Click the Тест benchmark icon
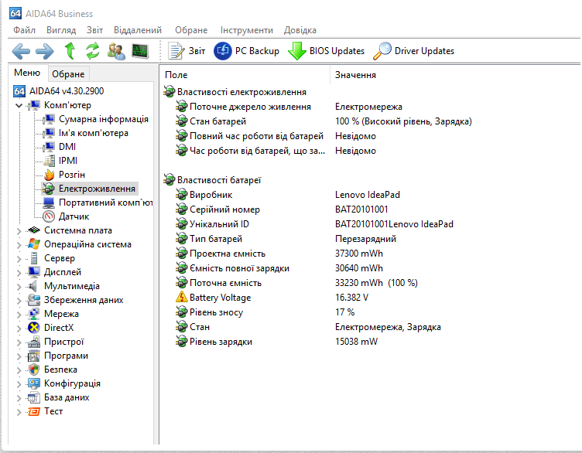 [x=34, y=411]
